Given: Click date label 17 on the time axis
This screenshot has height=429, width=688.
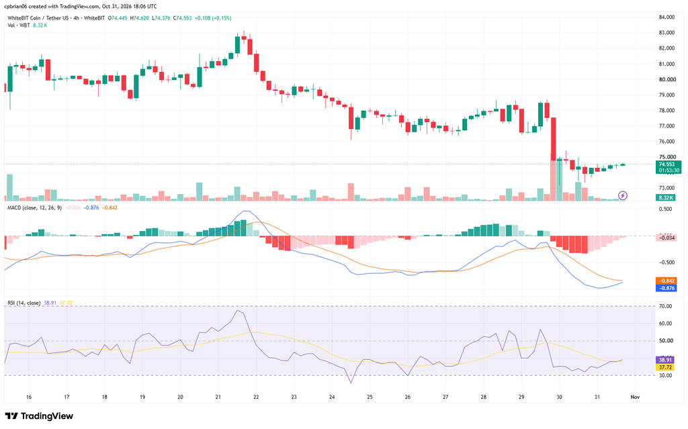Looking at the screenshot, I should [x=67, y=397].
